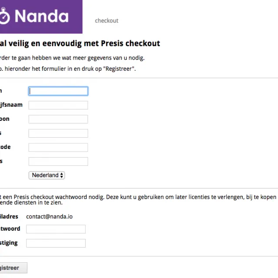
Task: Click the purple Nanda header banner
Action: [x=41, y=17]
